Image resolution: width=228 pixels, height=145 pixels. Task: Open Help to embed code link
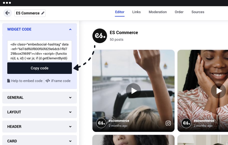(x=27, y=81)
